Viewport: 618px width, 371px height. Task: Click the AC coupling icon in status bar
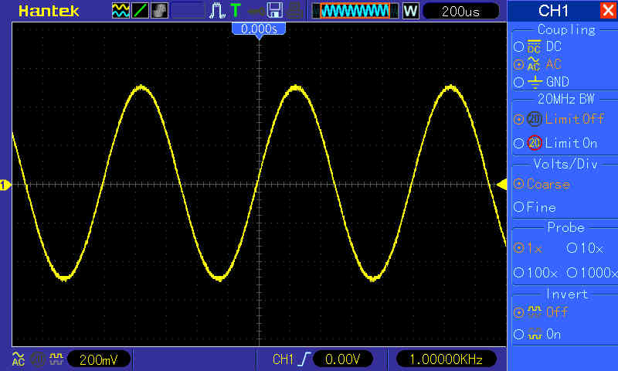click(x=18, y=359)
